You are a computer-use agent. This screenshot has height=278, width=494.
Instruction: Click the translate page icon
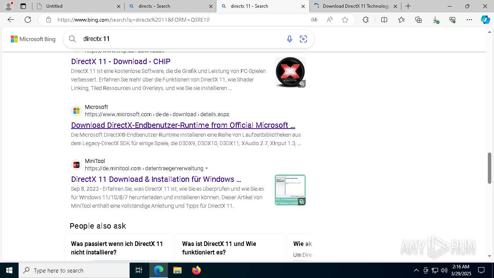tap(314, 20)
